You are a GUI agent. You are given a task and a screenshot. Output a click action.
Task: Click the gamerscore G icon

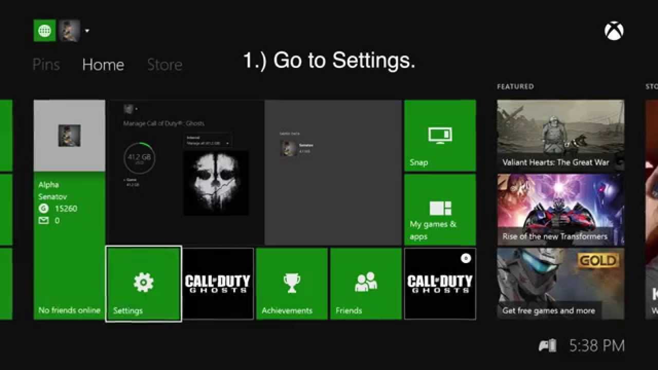tap(43, 209)
